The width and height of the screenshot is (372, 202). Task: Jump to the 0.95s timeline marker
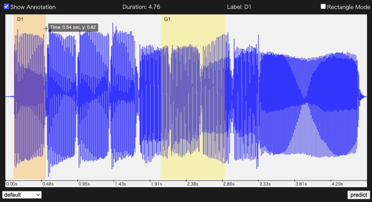coord(84,184)
